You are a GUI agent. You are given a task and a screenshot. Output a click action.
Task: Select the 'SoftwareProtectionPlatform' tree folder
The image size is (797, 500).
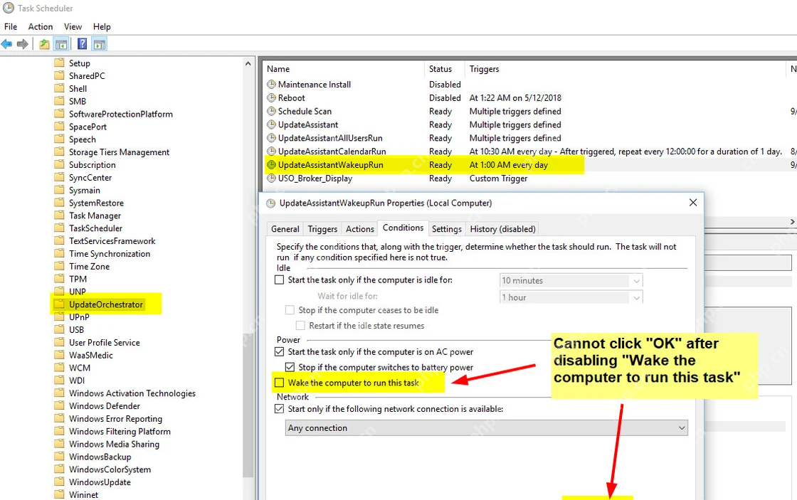121,114
